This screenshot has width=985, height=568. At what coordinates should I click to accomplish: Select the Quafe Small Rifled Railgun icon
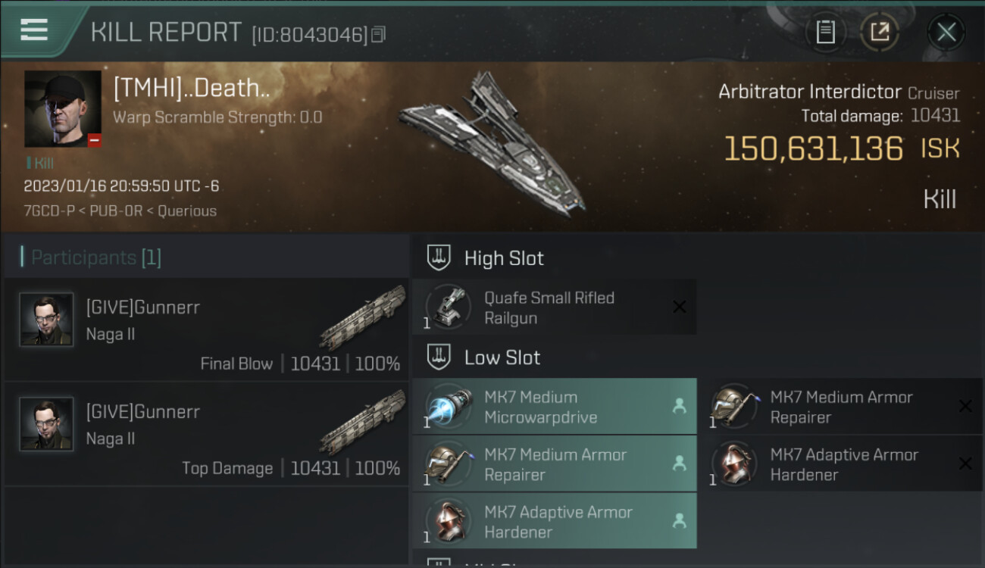pos(449,307)
